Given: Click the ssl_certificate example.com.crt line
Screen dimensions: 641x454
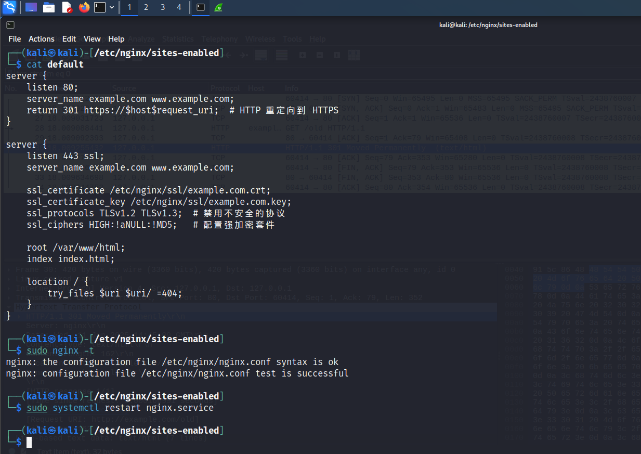Looking at the screenshot, I should click(x=149, y=190).
